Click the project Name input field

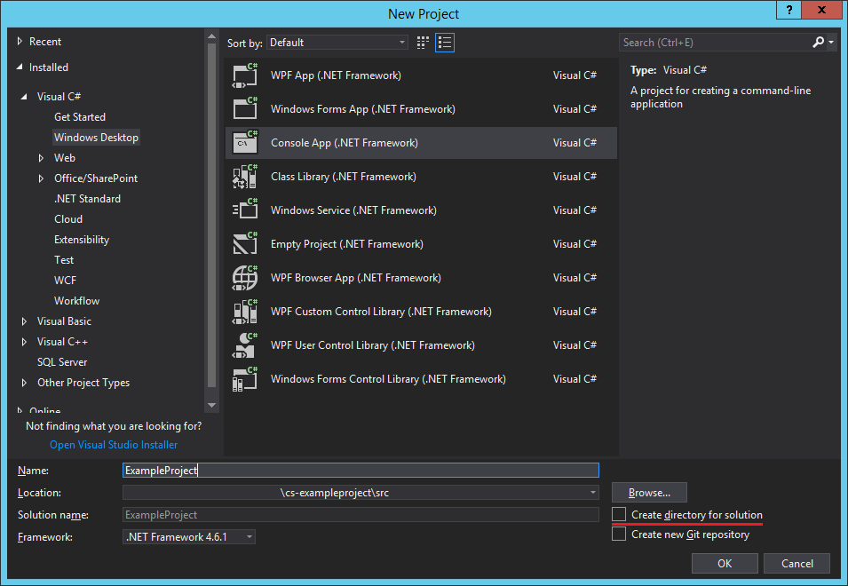361,471
